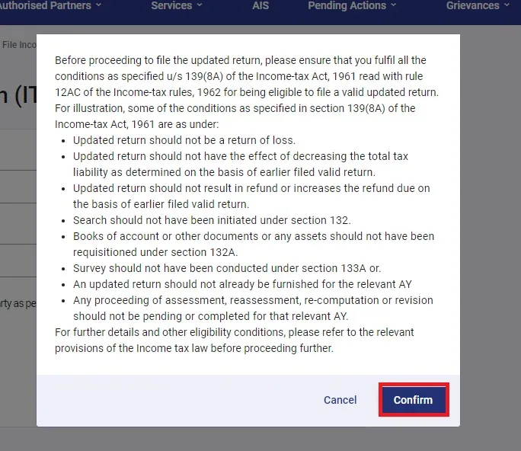Cancel the updated return dialog
Screen dimensions: 521x451
pos(340,400)
